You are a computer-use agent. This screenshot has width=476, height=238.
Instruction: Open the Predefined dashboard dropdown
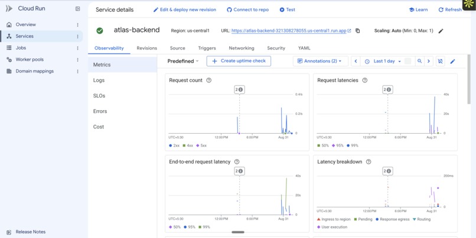(x=183, y=61)
